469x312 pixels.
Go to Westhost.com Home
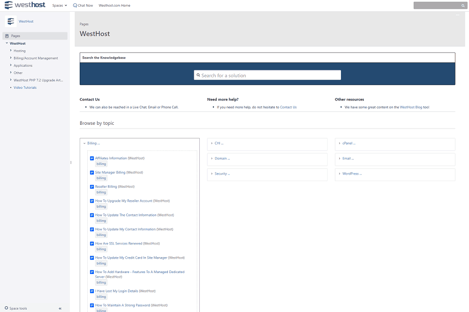[114, 5]
